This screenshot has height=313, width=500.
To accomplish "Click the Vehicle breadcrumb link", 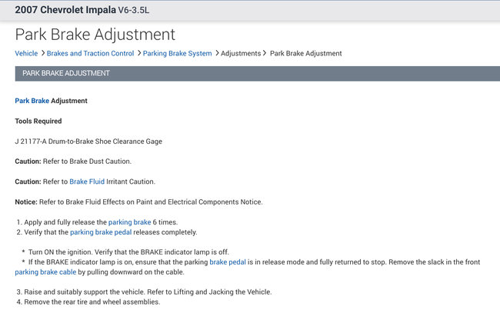I will pyautogui.click(x=26, y=53).
